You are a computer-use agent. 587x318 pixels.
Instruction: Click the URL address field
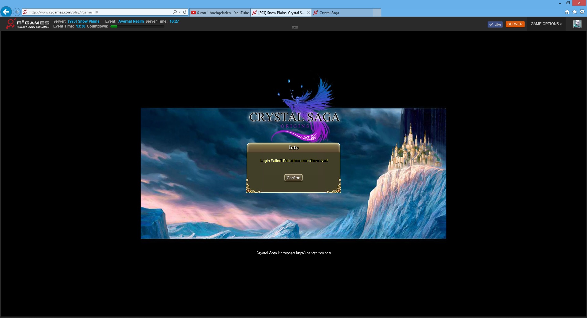pyautogui.click(x=98, y=12)
